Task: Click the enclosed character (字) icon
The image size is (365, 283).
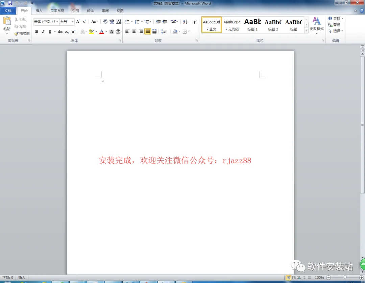Action: click(118, 32)
